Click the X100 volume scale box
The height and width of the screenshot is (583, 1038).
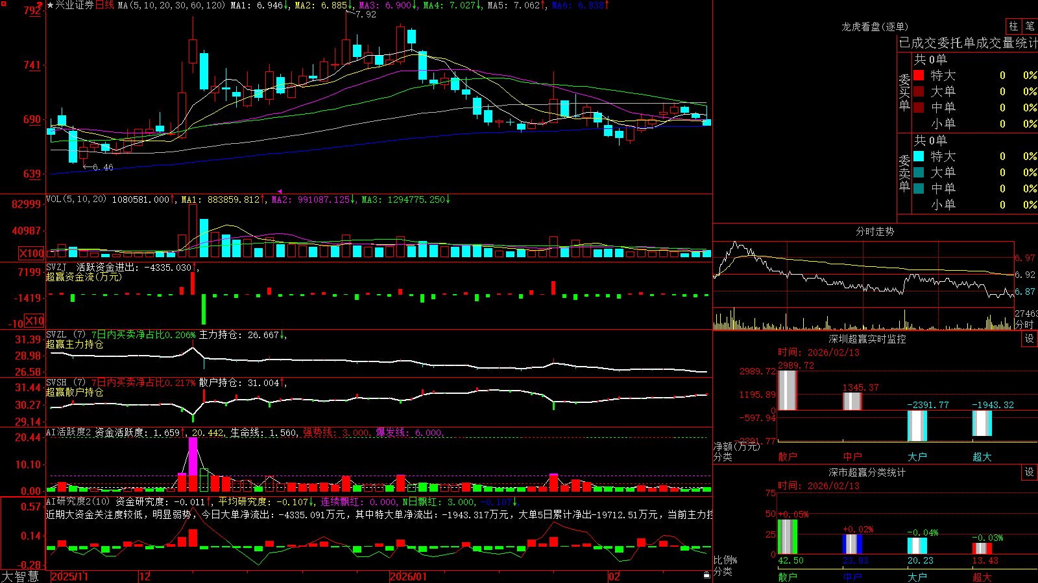tap(31, 253)
